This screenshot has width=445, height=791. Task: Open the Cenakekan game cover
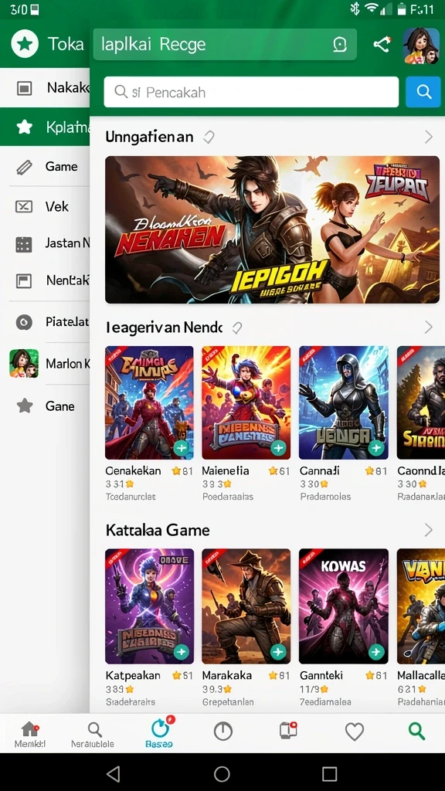[149, 402]
